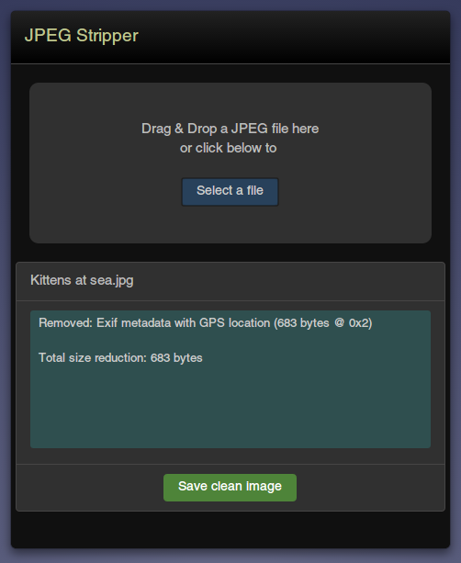Viewport: 461px width, 563px height.
Task: Click the 'GPS location' words in log
Action: click(x=234, y=322)
